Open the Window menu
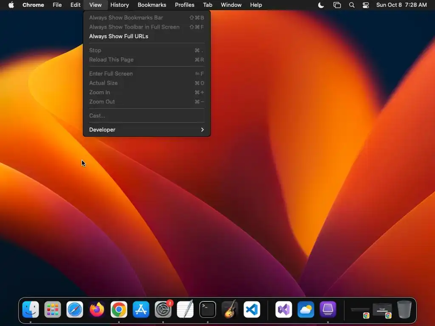The height and width of the screenshot is (326, 435). (231, 5)
